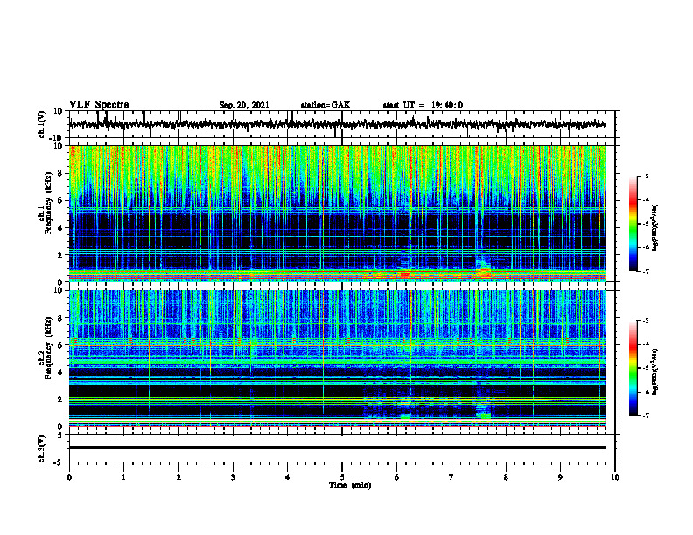
Task: Click the ch.1 spectrogram color scale bar
Action: click(633, 224)
